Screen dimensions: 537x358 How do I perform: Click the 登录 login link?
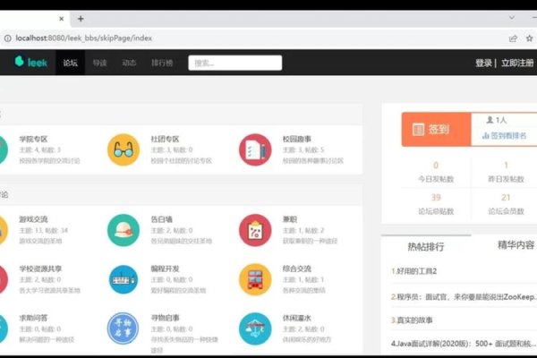483,63
